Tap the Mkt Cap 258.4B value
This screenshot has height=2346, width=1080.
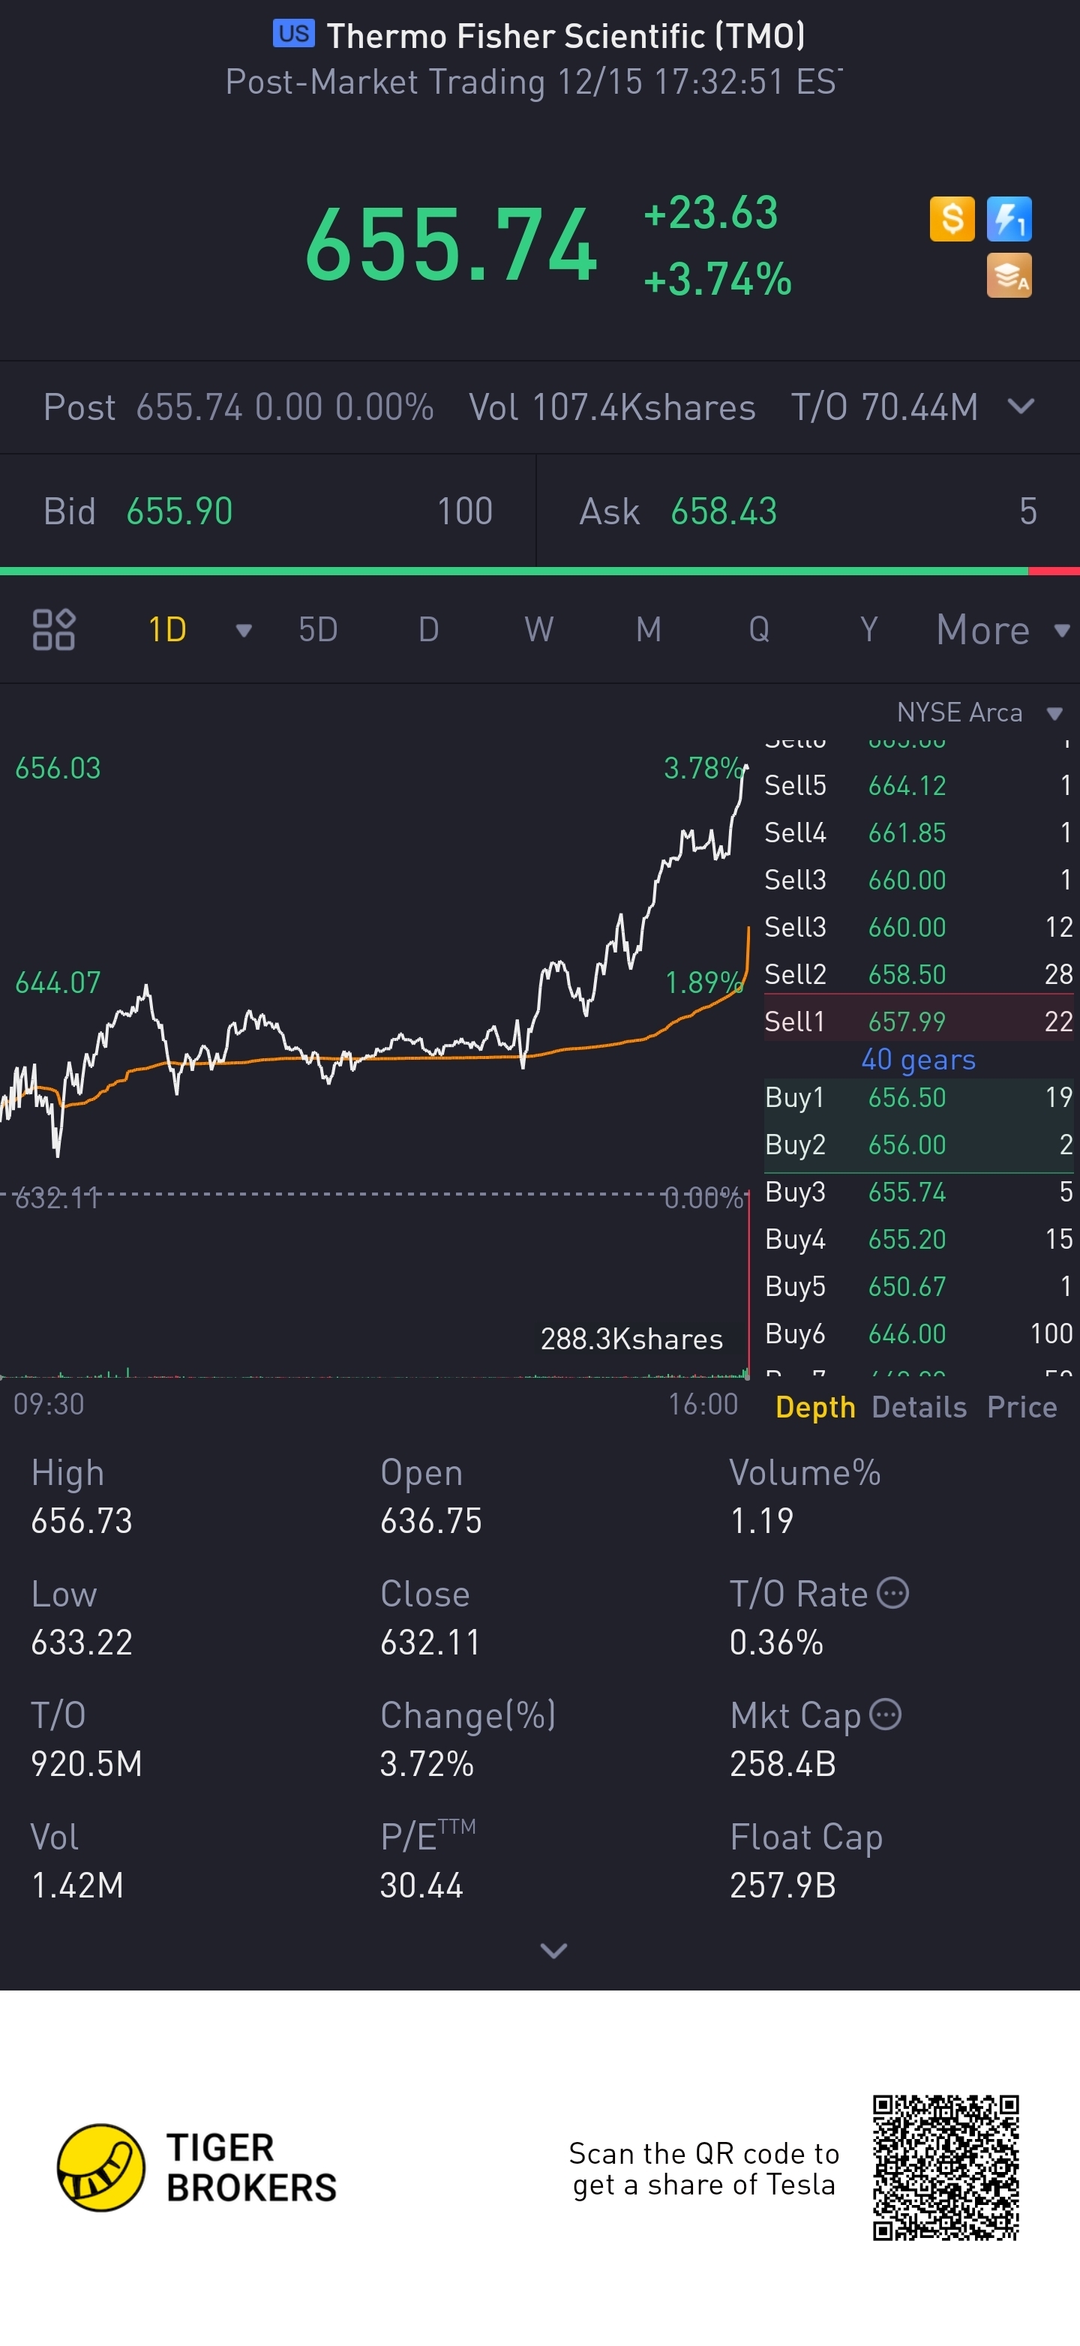click(782, 1763)
